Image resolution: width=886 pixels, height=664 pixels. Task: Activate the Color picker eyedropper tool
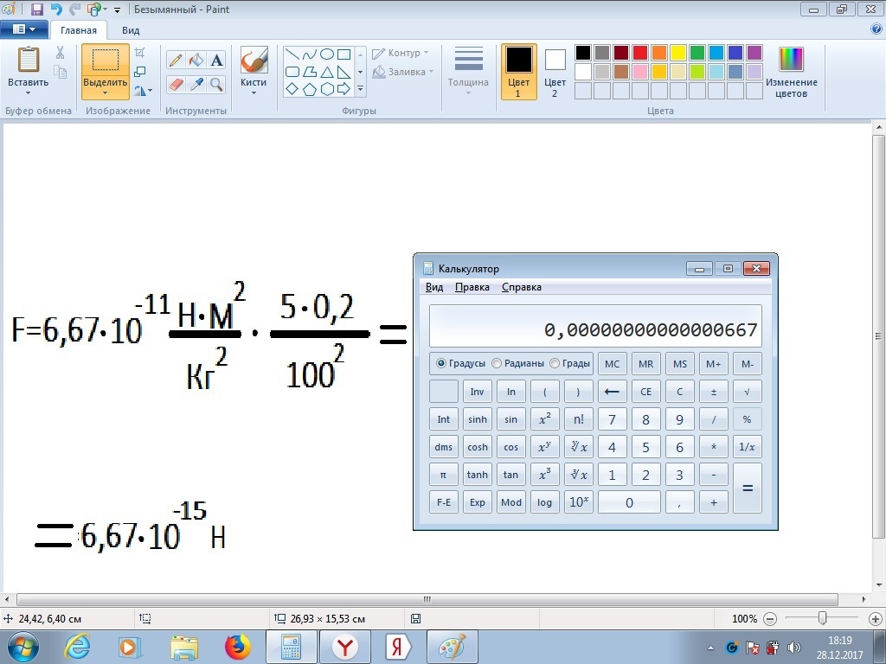tap(196, 84)
